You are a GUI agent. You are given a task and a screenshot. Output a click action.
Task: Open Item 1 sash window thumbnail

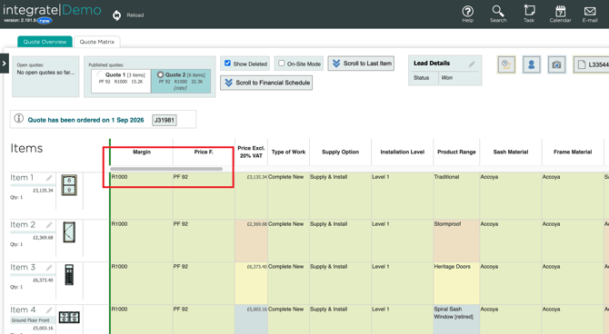69,185
